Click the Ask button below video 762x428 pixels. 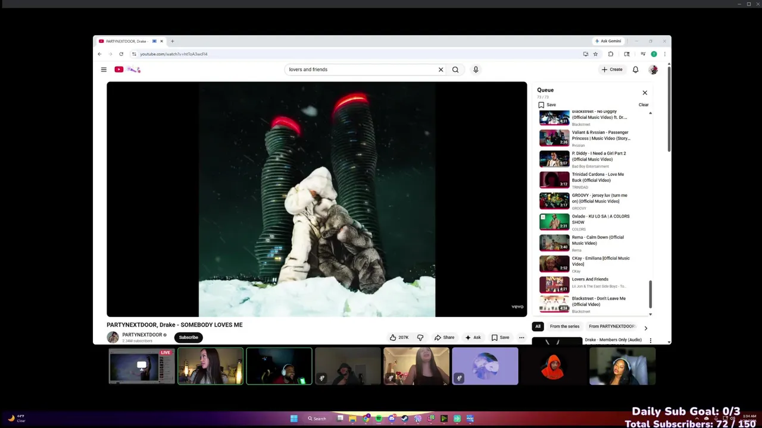[473, 338]
